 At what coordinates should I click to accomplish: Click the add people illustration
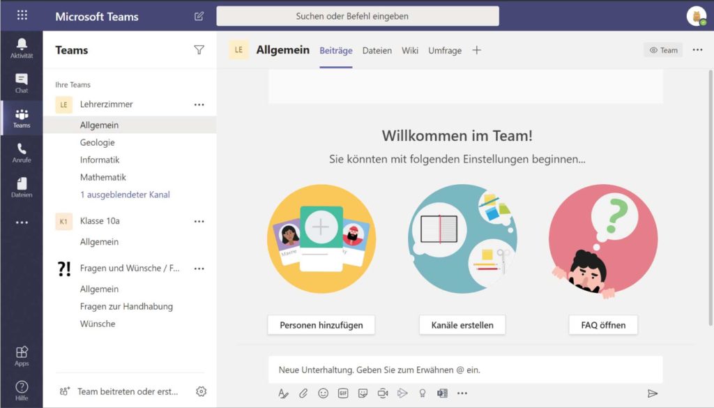(x=321, y=239)
